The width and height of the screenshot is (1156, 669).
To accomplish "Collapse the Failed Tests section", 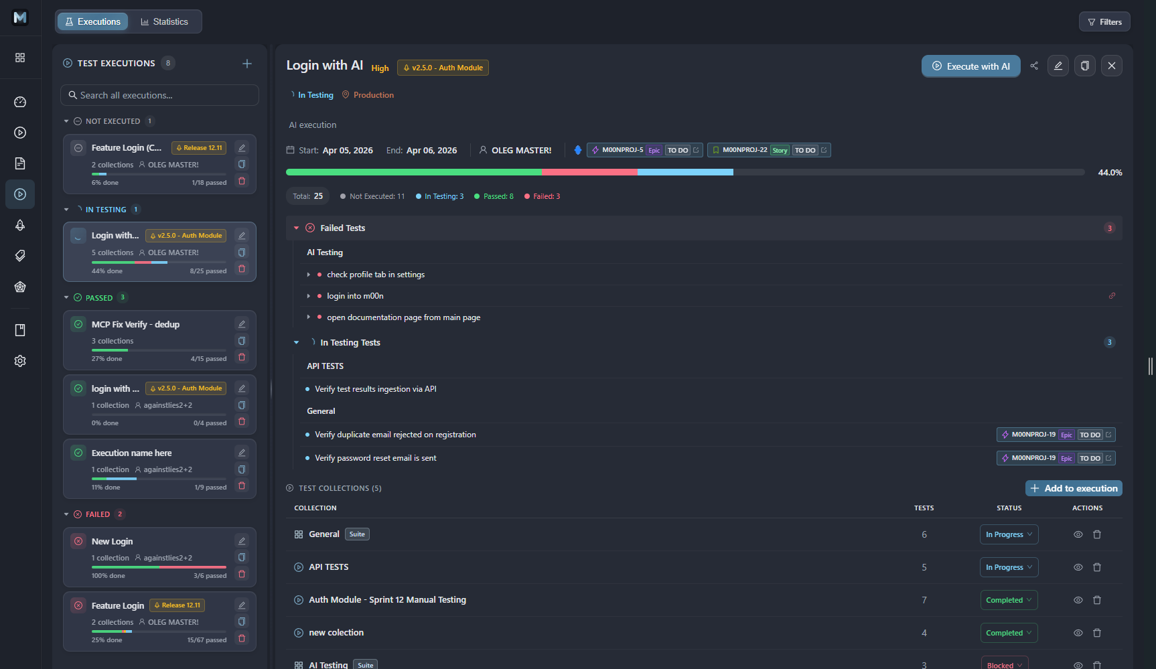I will 296,228.
